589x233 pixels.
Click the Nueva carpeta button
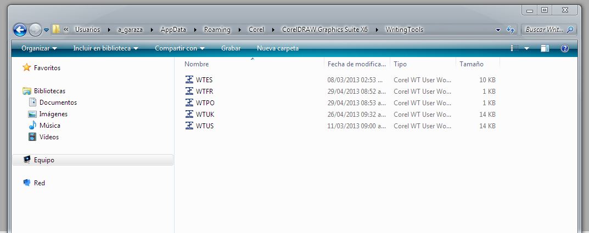278,48
